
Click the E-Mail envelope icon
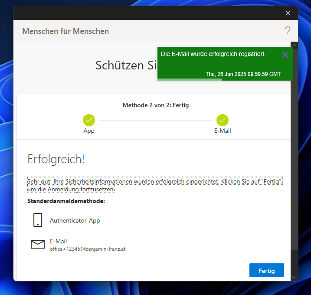click(38, 244)
